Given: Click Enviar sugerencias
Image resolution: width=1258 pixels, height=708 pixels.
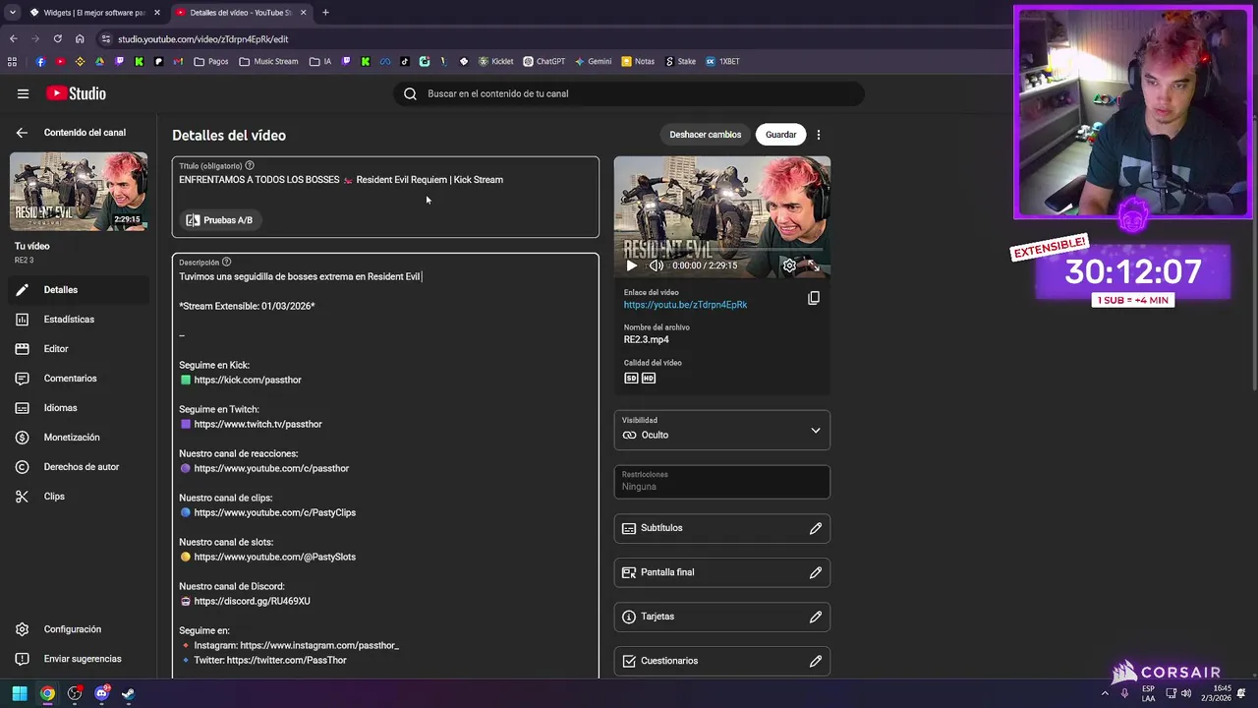Looking at the screenshot, I should point(79,659).
